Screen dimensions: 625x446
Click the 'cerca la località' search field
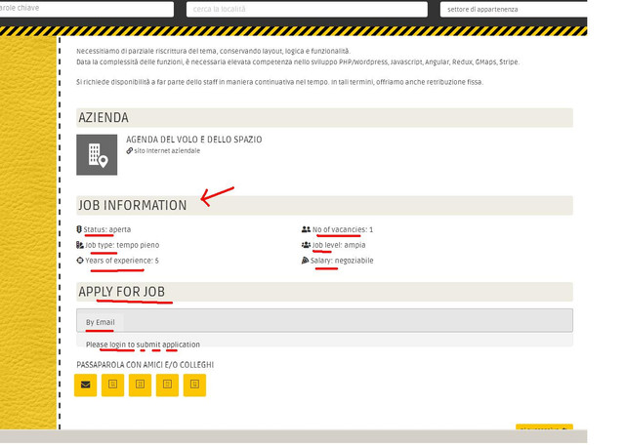point(307,9)
